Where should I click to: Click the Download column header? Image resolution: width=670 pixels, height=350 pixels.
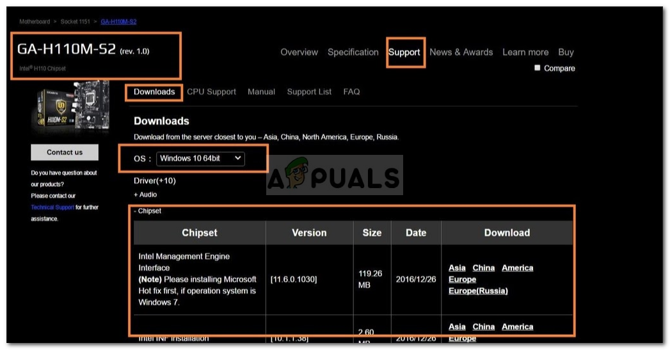pyautogui.click(x=507, y=232)
